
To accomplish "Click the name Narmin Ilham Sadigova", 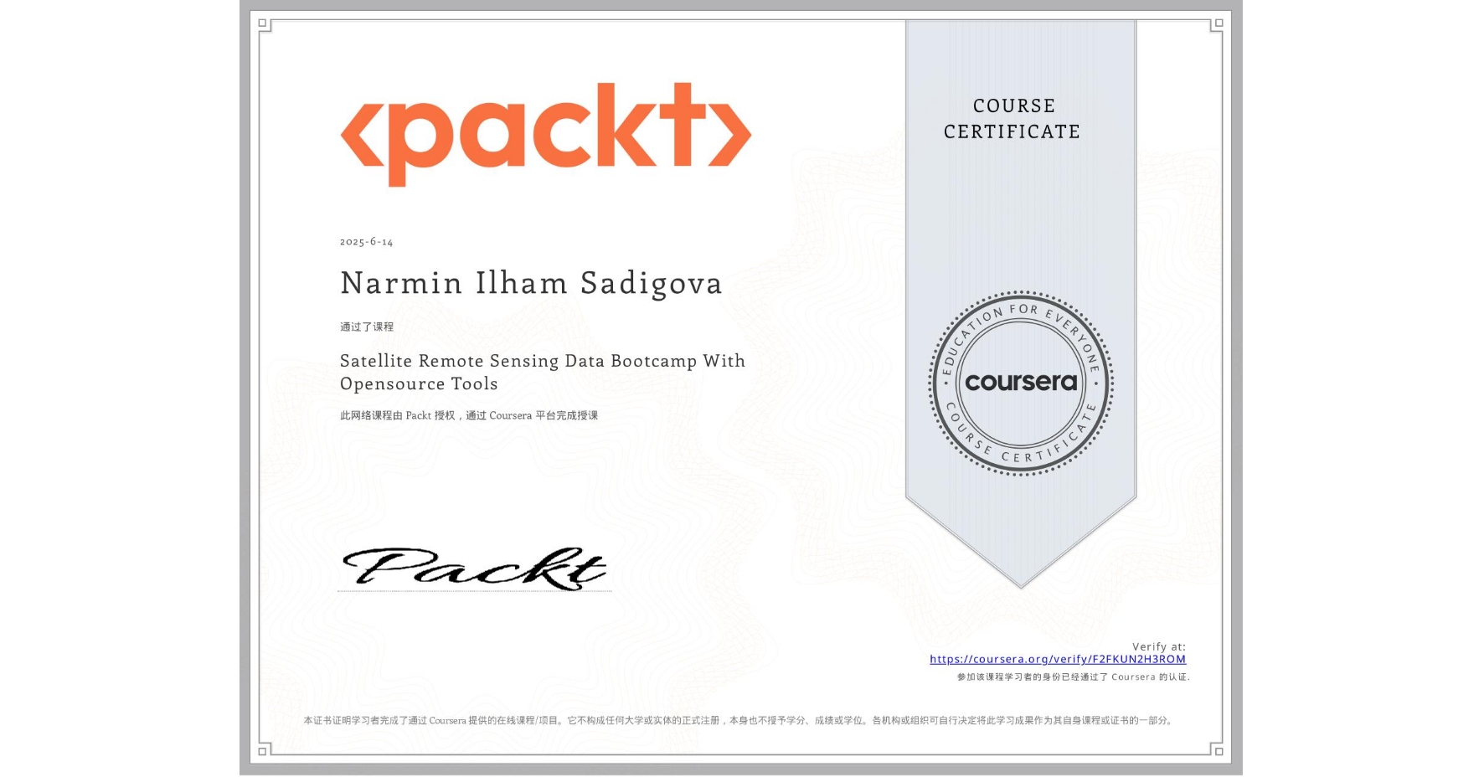I will (531, 283).
